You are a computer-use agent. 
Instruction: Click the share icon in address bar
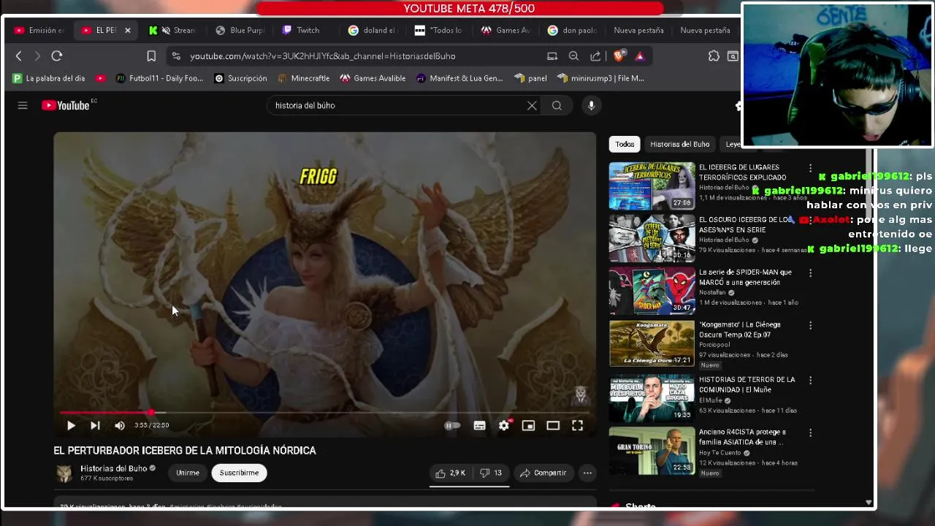[x=595, y=56]
